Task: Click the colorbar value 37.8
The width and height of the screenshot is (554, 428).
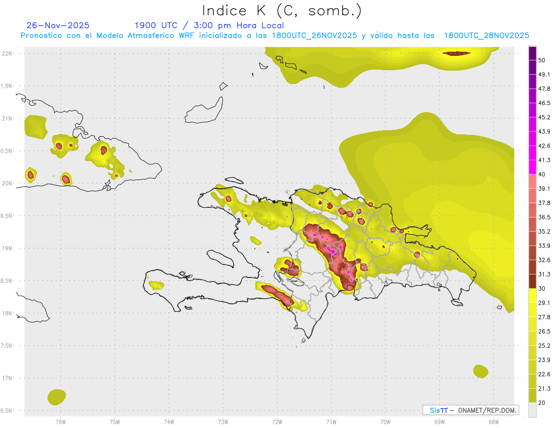Action: tap(544, 203)
